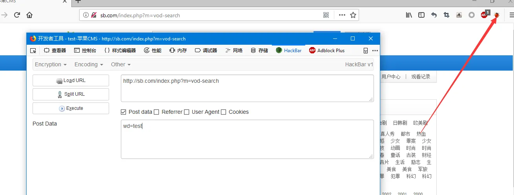Enable the User Agent checkbox

coord(187,112)
